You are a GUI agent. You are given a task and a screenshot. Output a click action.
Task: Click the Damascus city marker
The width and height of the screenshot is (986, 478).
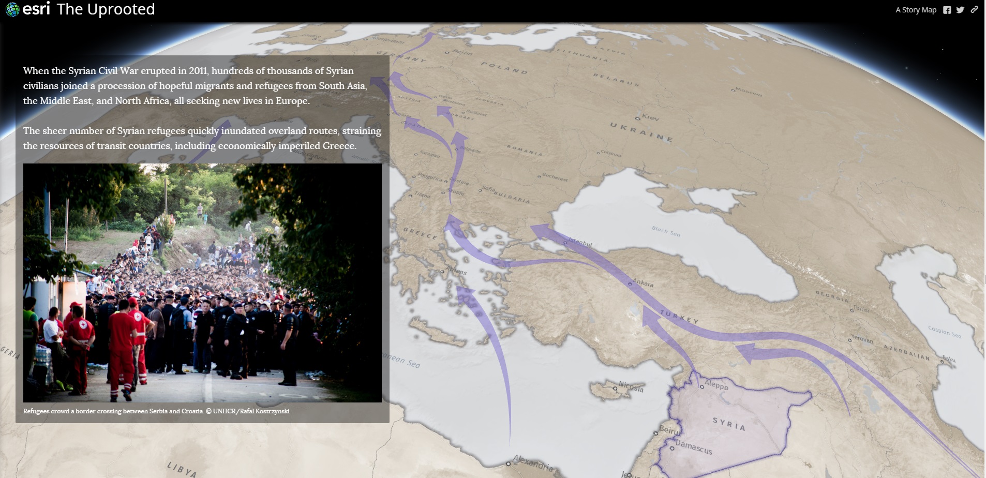point(672,448)
